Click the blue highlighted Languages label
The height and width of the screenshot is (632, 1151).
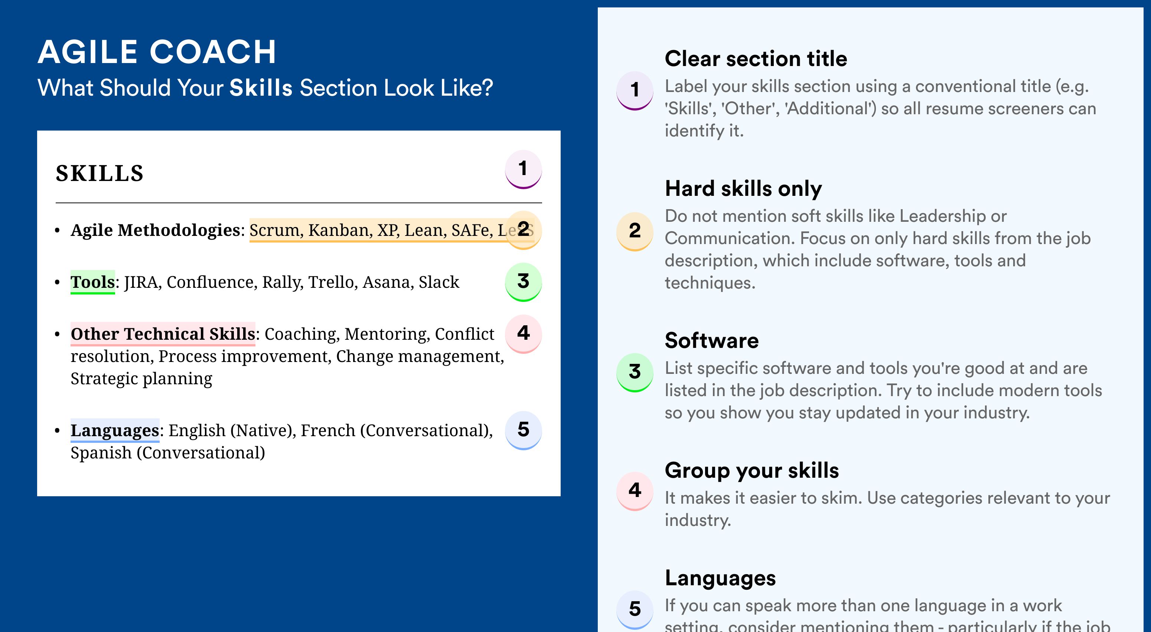(115, 430)
